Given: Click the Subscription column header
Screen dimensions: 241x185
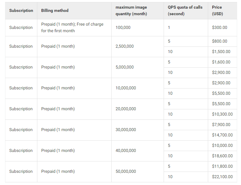Looking at the screenshot, I should tap(21, 10).
